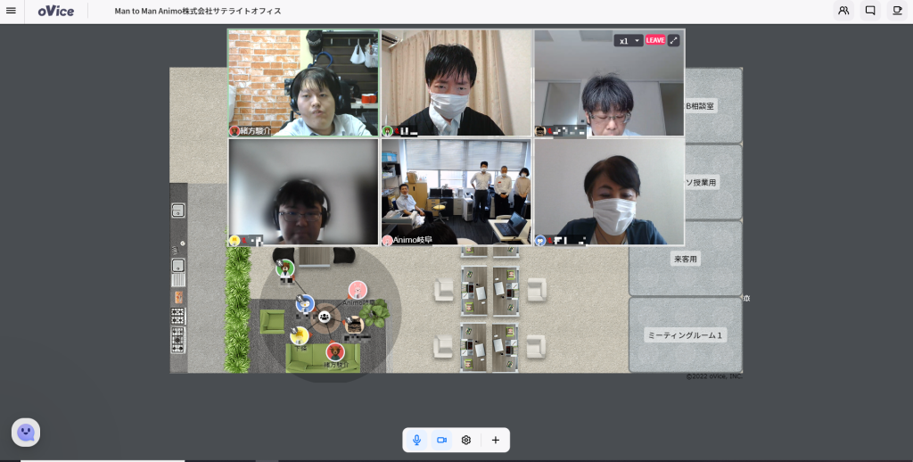Select the curtain-background masked man video tile
Screen dimensions: 913x462
(456, 83)
